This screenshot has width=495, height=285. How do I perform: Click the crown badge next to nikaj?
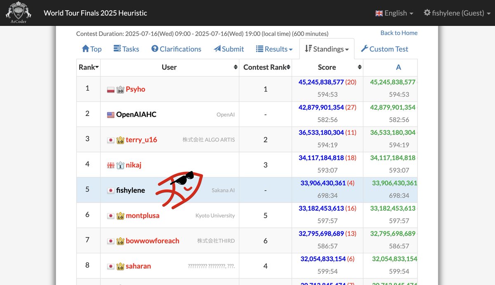point(120,165)
